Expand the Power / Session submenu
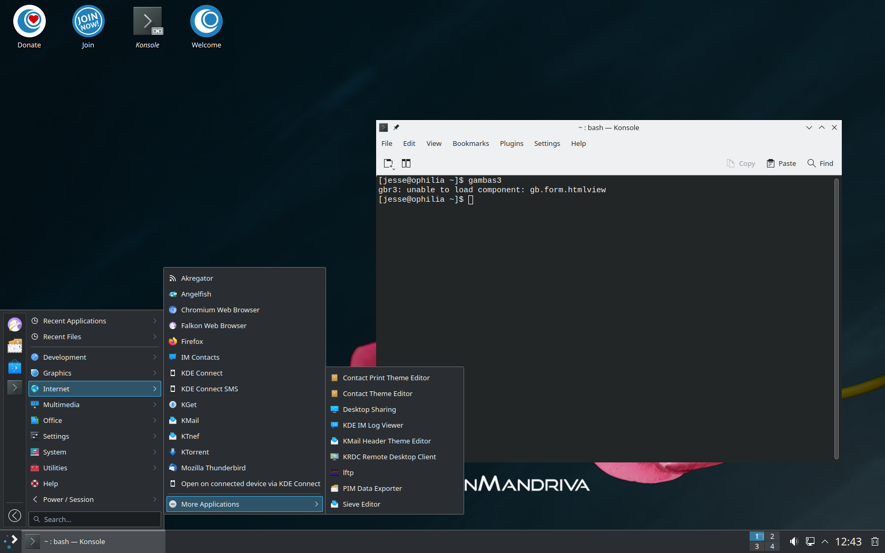The image size is (885, 553). click(x=95, y=499)
